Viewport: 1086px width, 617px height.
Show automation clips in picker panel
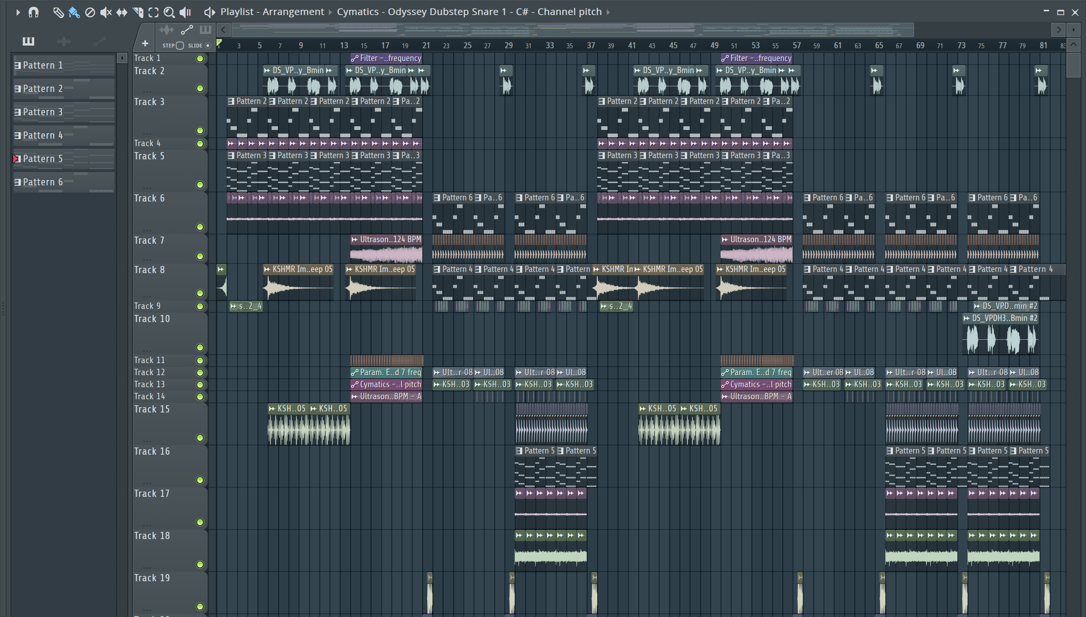tap(99, 41)
